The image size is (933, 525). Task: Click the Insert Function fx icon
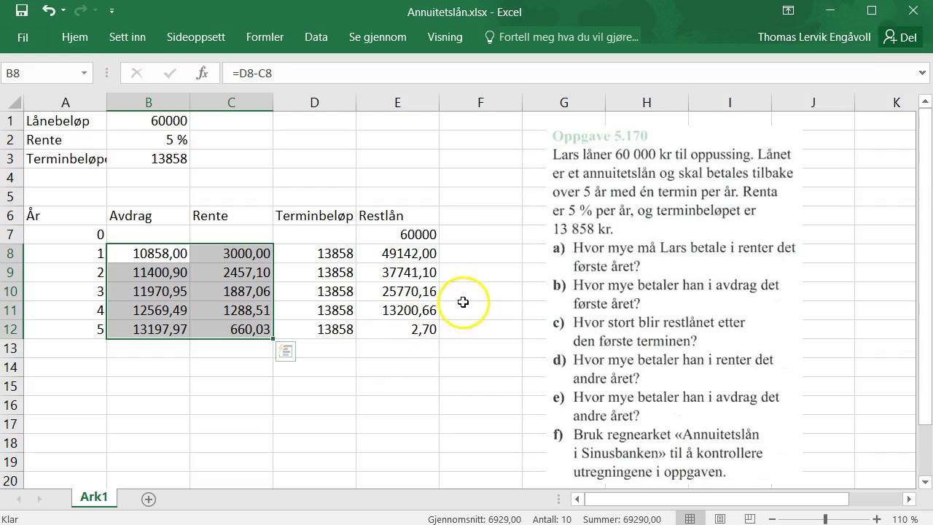tap(203, 73)
